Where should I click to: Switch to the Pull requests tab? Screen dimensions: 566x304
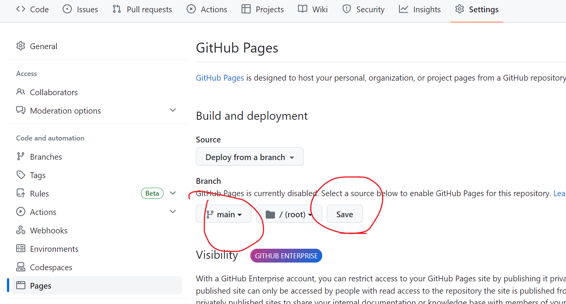click(142, 9)
